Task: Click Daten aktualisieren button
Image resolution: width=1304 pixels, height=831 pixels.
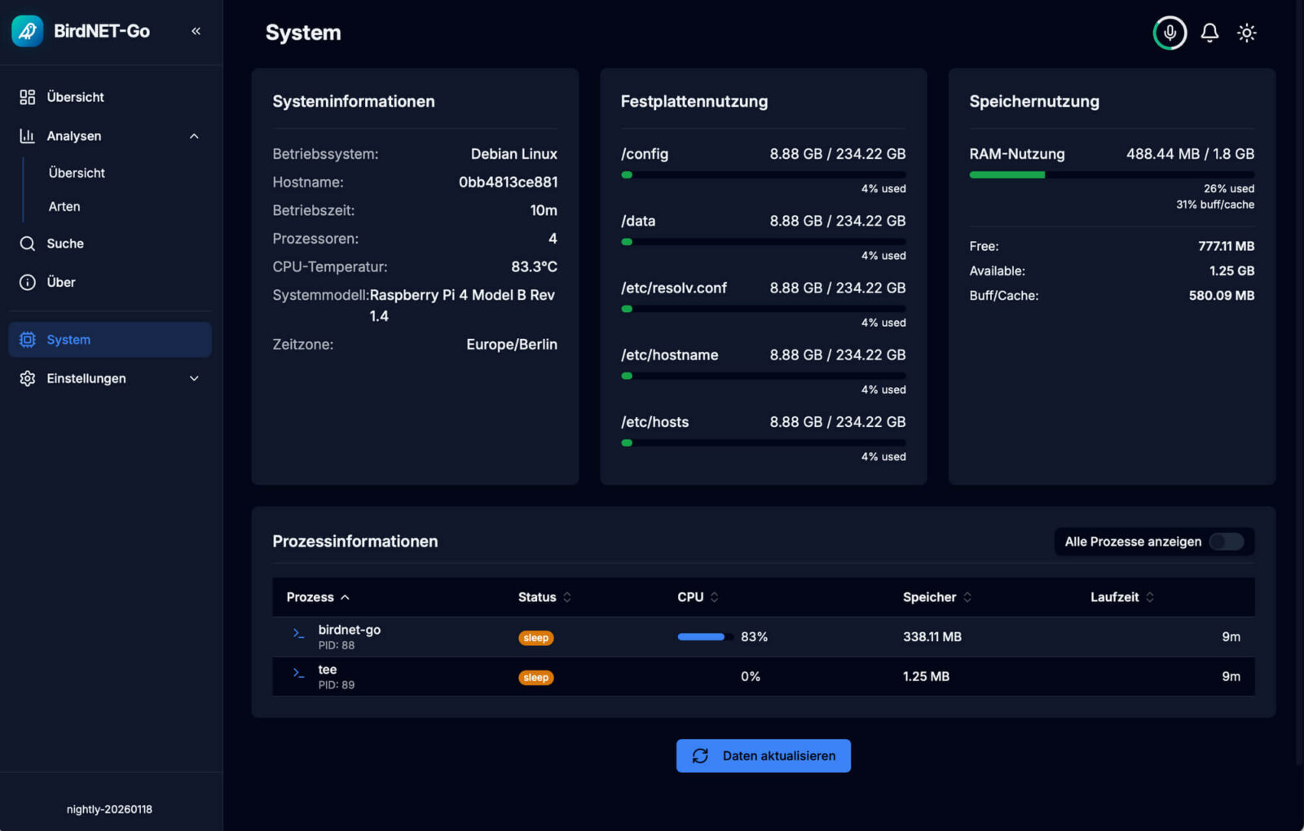Action: 763,756
